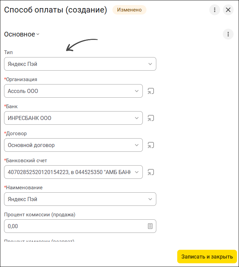The width and height of the screenshot is (239, 267).
Task: Open the form's three-dot menu in the header
Action: click(x=214, y=10)
